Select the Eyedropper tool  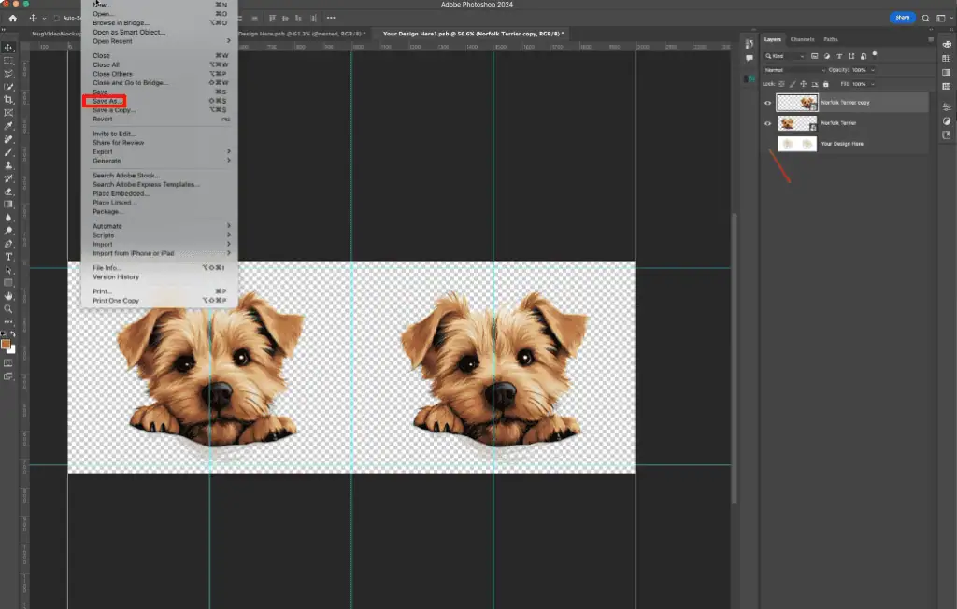pyautogui.click(x=10, y=123)
